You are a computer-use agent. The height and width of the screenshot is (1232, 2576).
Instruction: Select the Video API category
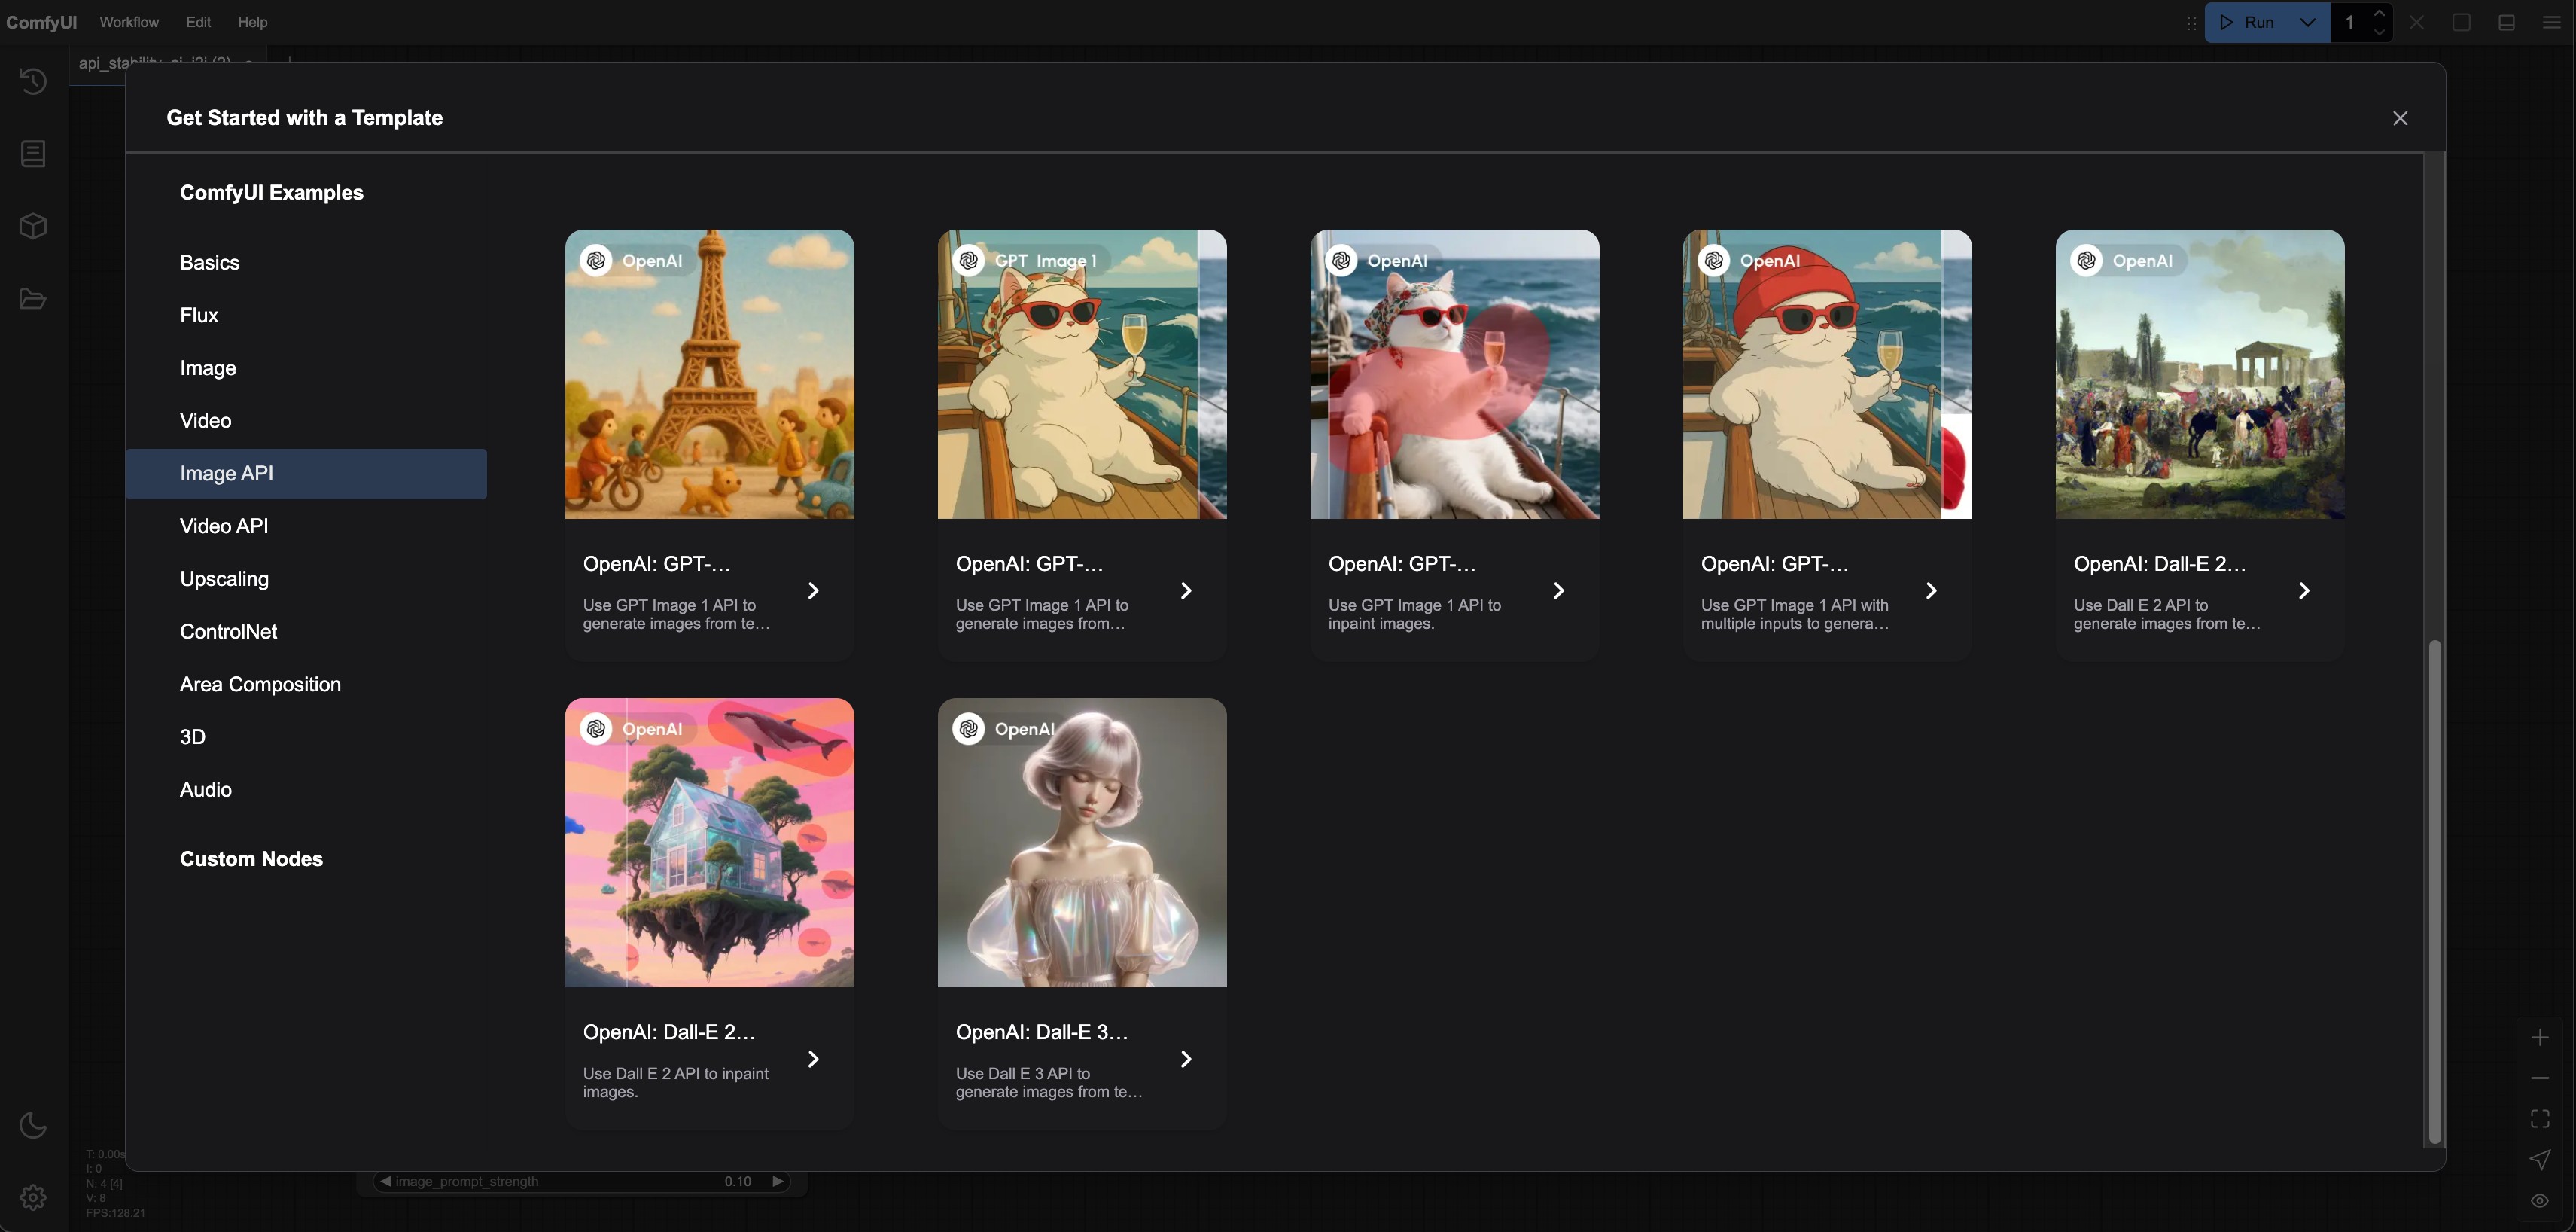click(x=224, y=526)
